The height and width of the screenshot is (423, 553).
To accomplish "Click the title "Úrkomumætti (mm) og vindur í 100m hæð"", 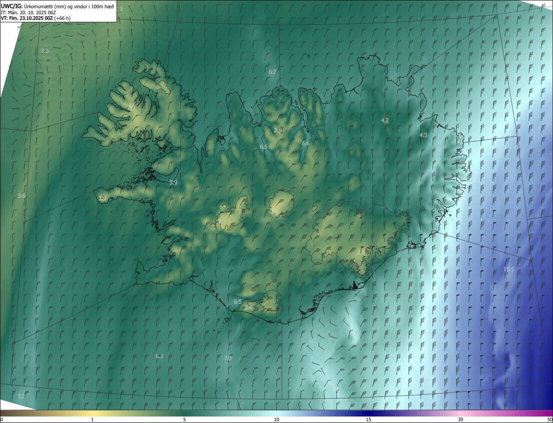I will [x=69, y=6].
